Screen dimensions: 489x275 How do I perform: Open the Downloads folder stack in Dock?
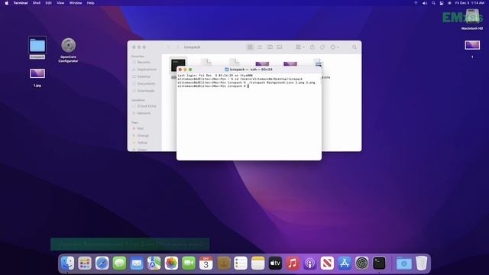click(x=404, y=263)
